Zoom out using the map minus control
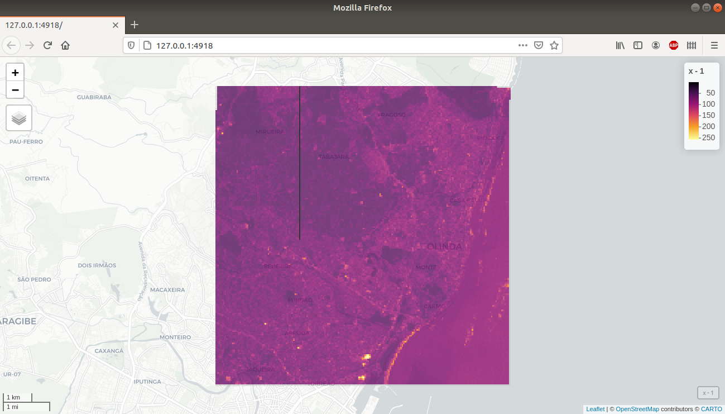Image resolution: width=725 pixels, height=414 pixels. 15,89
